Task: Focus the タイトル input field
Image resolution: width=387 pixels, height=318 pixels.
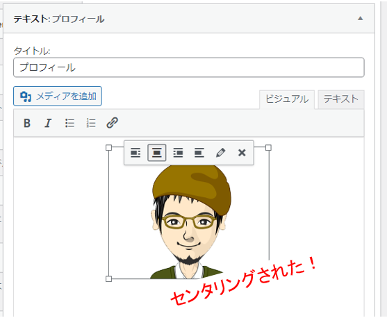Action: (189, 67)
